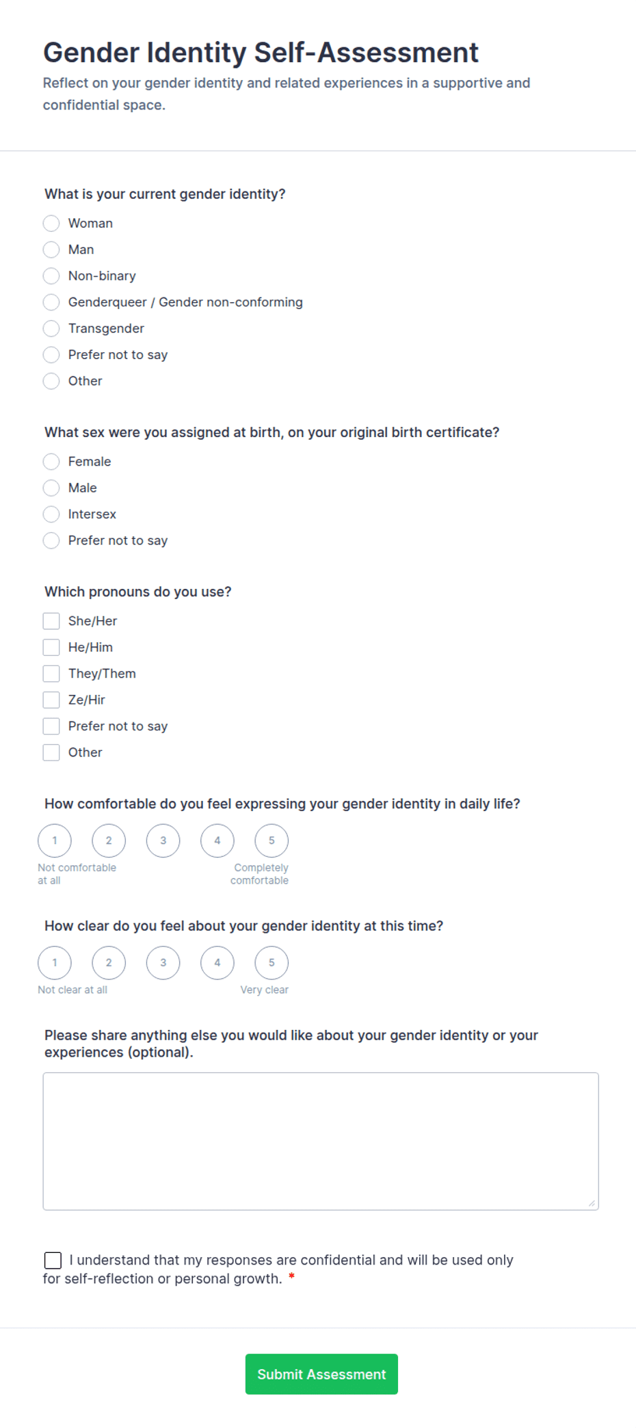This screenshot has width=636, height=1428.
Task: Pick Transgender as gender identity
Action: pyautogui.click(x=51, y=329)
